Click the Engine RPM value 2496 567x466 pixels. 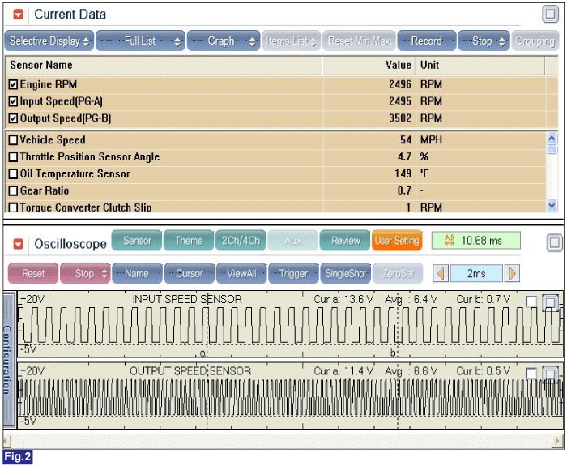click(400, 84)
